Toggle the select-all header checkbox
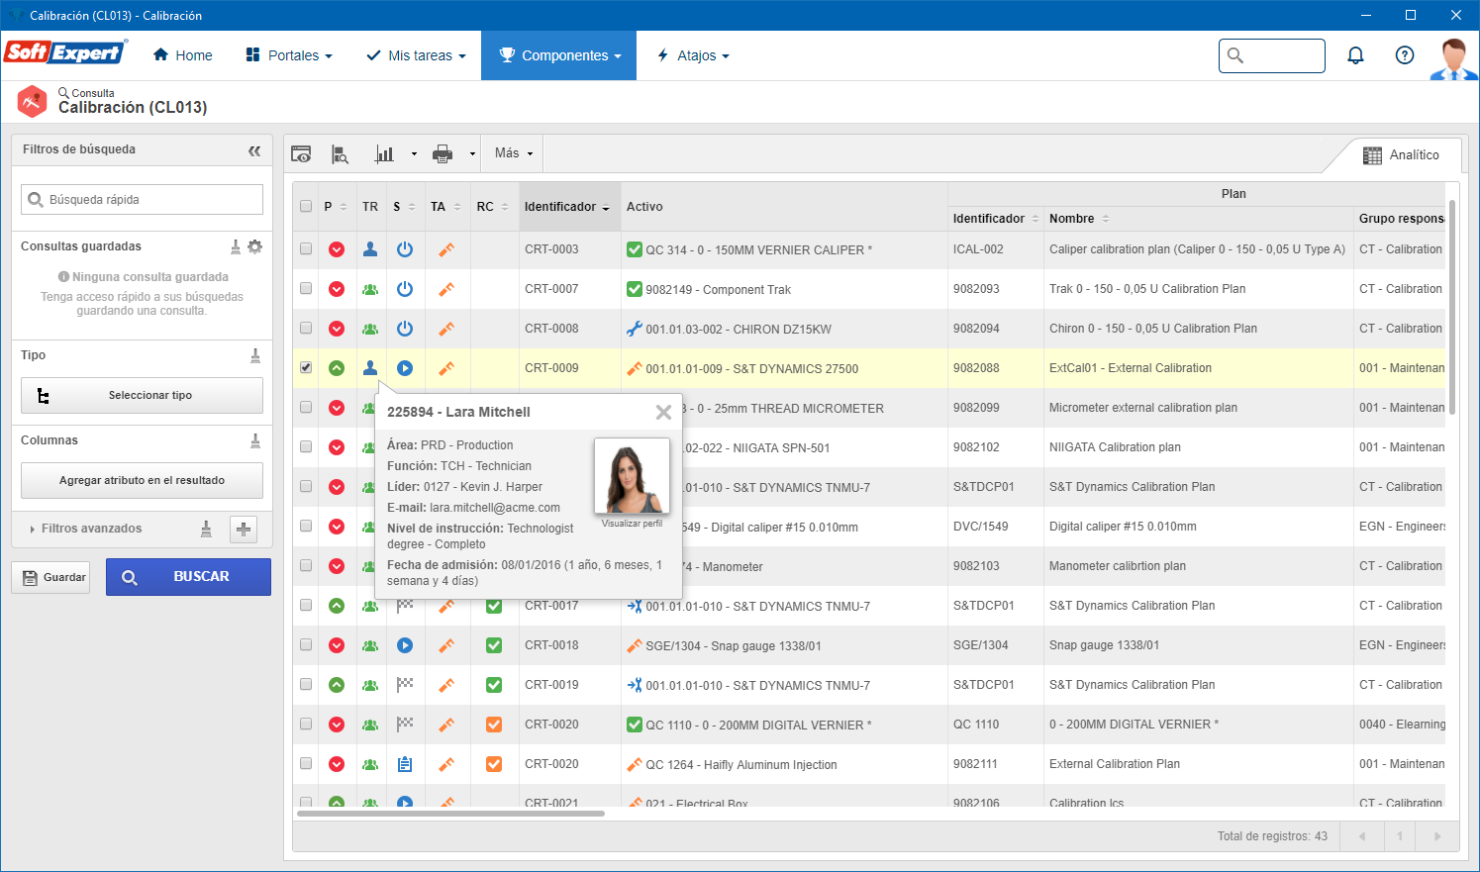Screen dimensions: 1480x872 [306, 207]
